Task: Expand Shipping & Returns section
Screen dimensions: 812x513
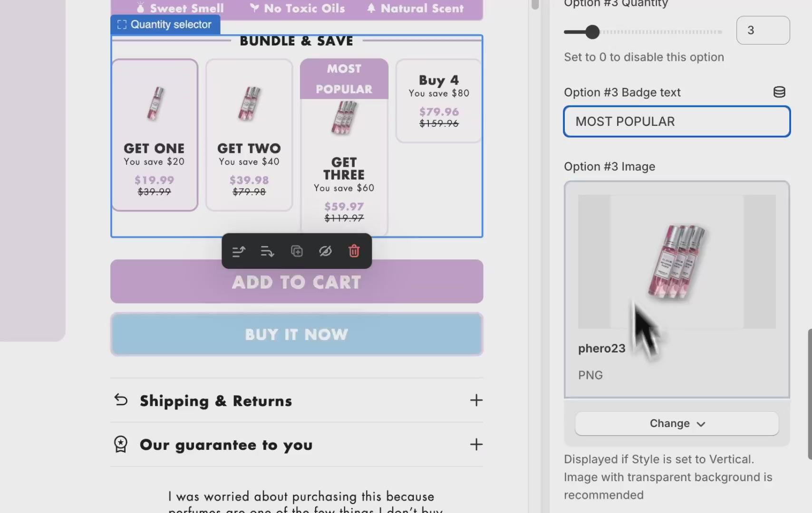Action: point(476,400)
